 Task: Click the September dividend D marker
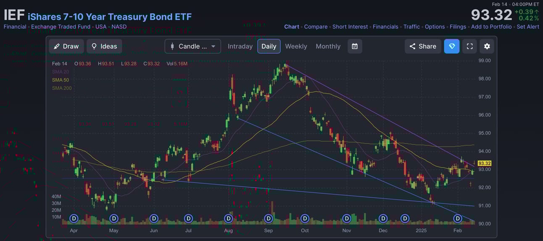point(269,218)
